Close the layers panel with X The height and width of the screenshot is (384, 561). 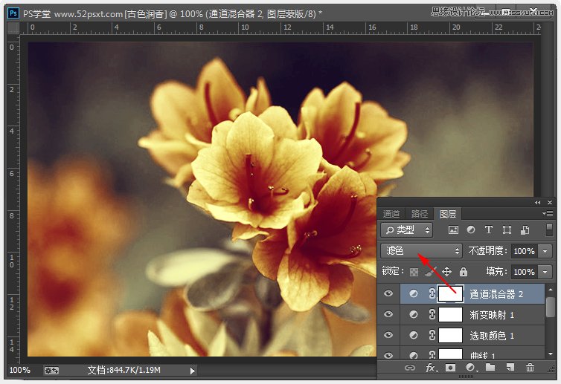pos(550,203)
